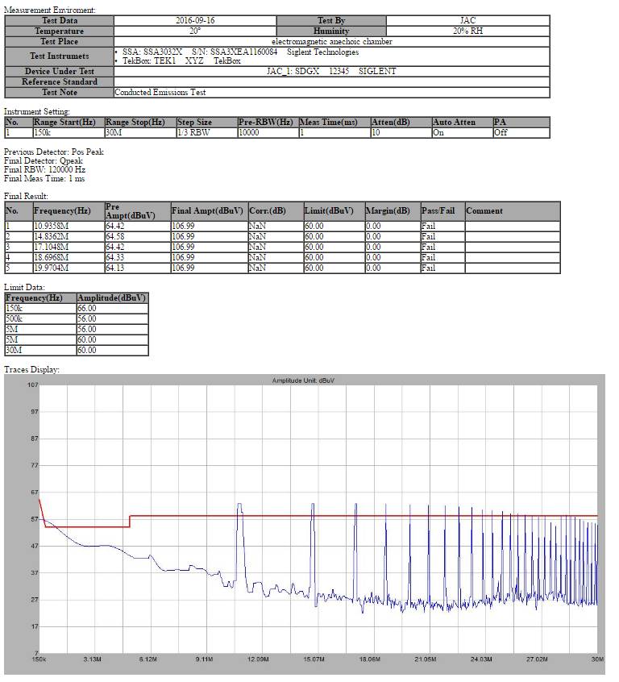The width and height of the screenshot is (619, 682).
Task: Click the "Pass/Fail" column header
Action: pos(438,211)
